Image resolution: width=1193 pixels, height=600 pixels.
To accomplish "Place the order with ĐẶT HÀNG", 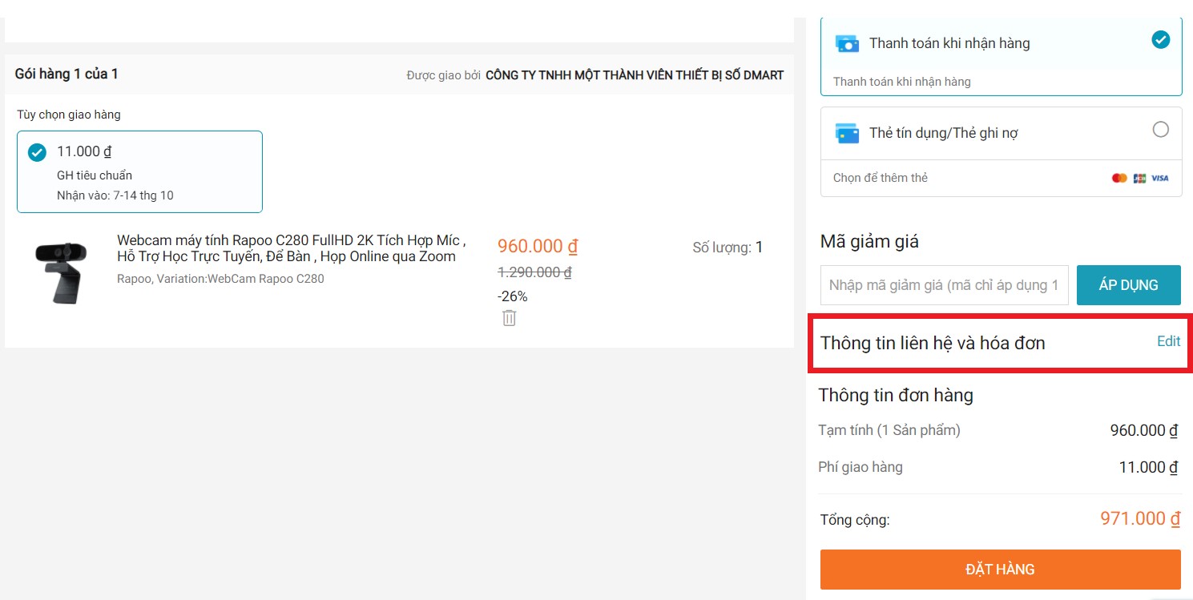I will tap(1000, 570).
